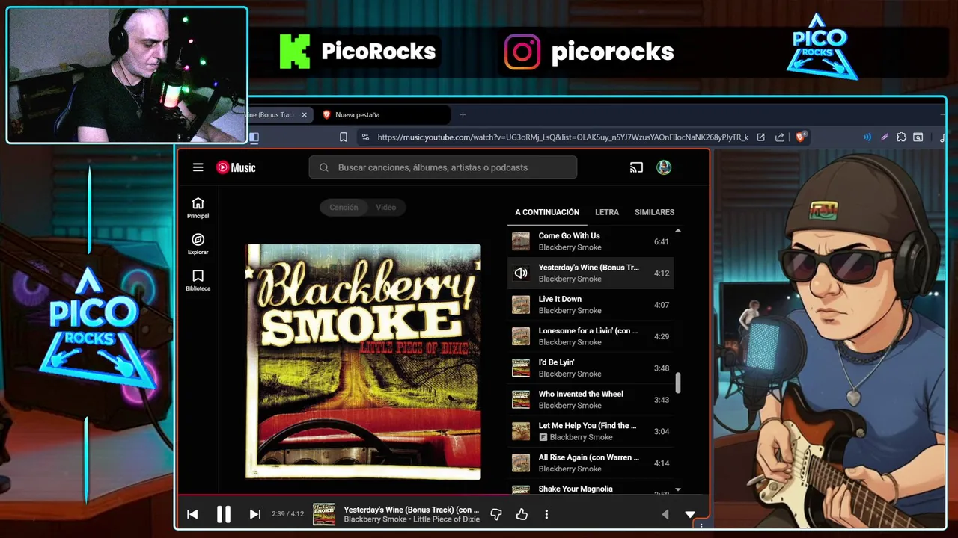Open Biblioteca in the sidebar

pos(198,280)
